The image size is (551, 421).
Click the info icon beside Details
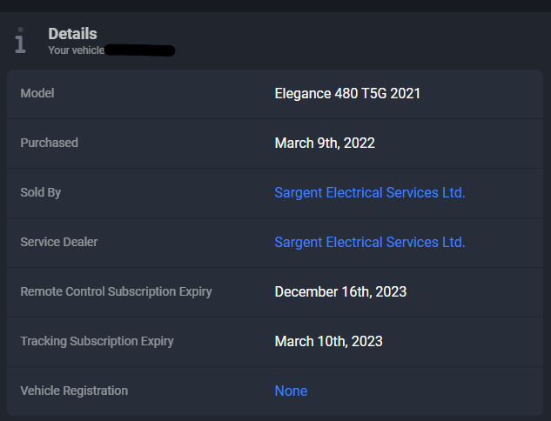pos(20,40)
